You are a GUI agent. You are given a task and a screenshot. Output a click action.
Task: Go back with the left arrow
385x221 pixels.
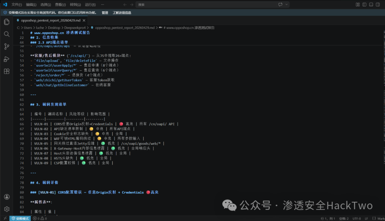(x=125, y=5)
